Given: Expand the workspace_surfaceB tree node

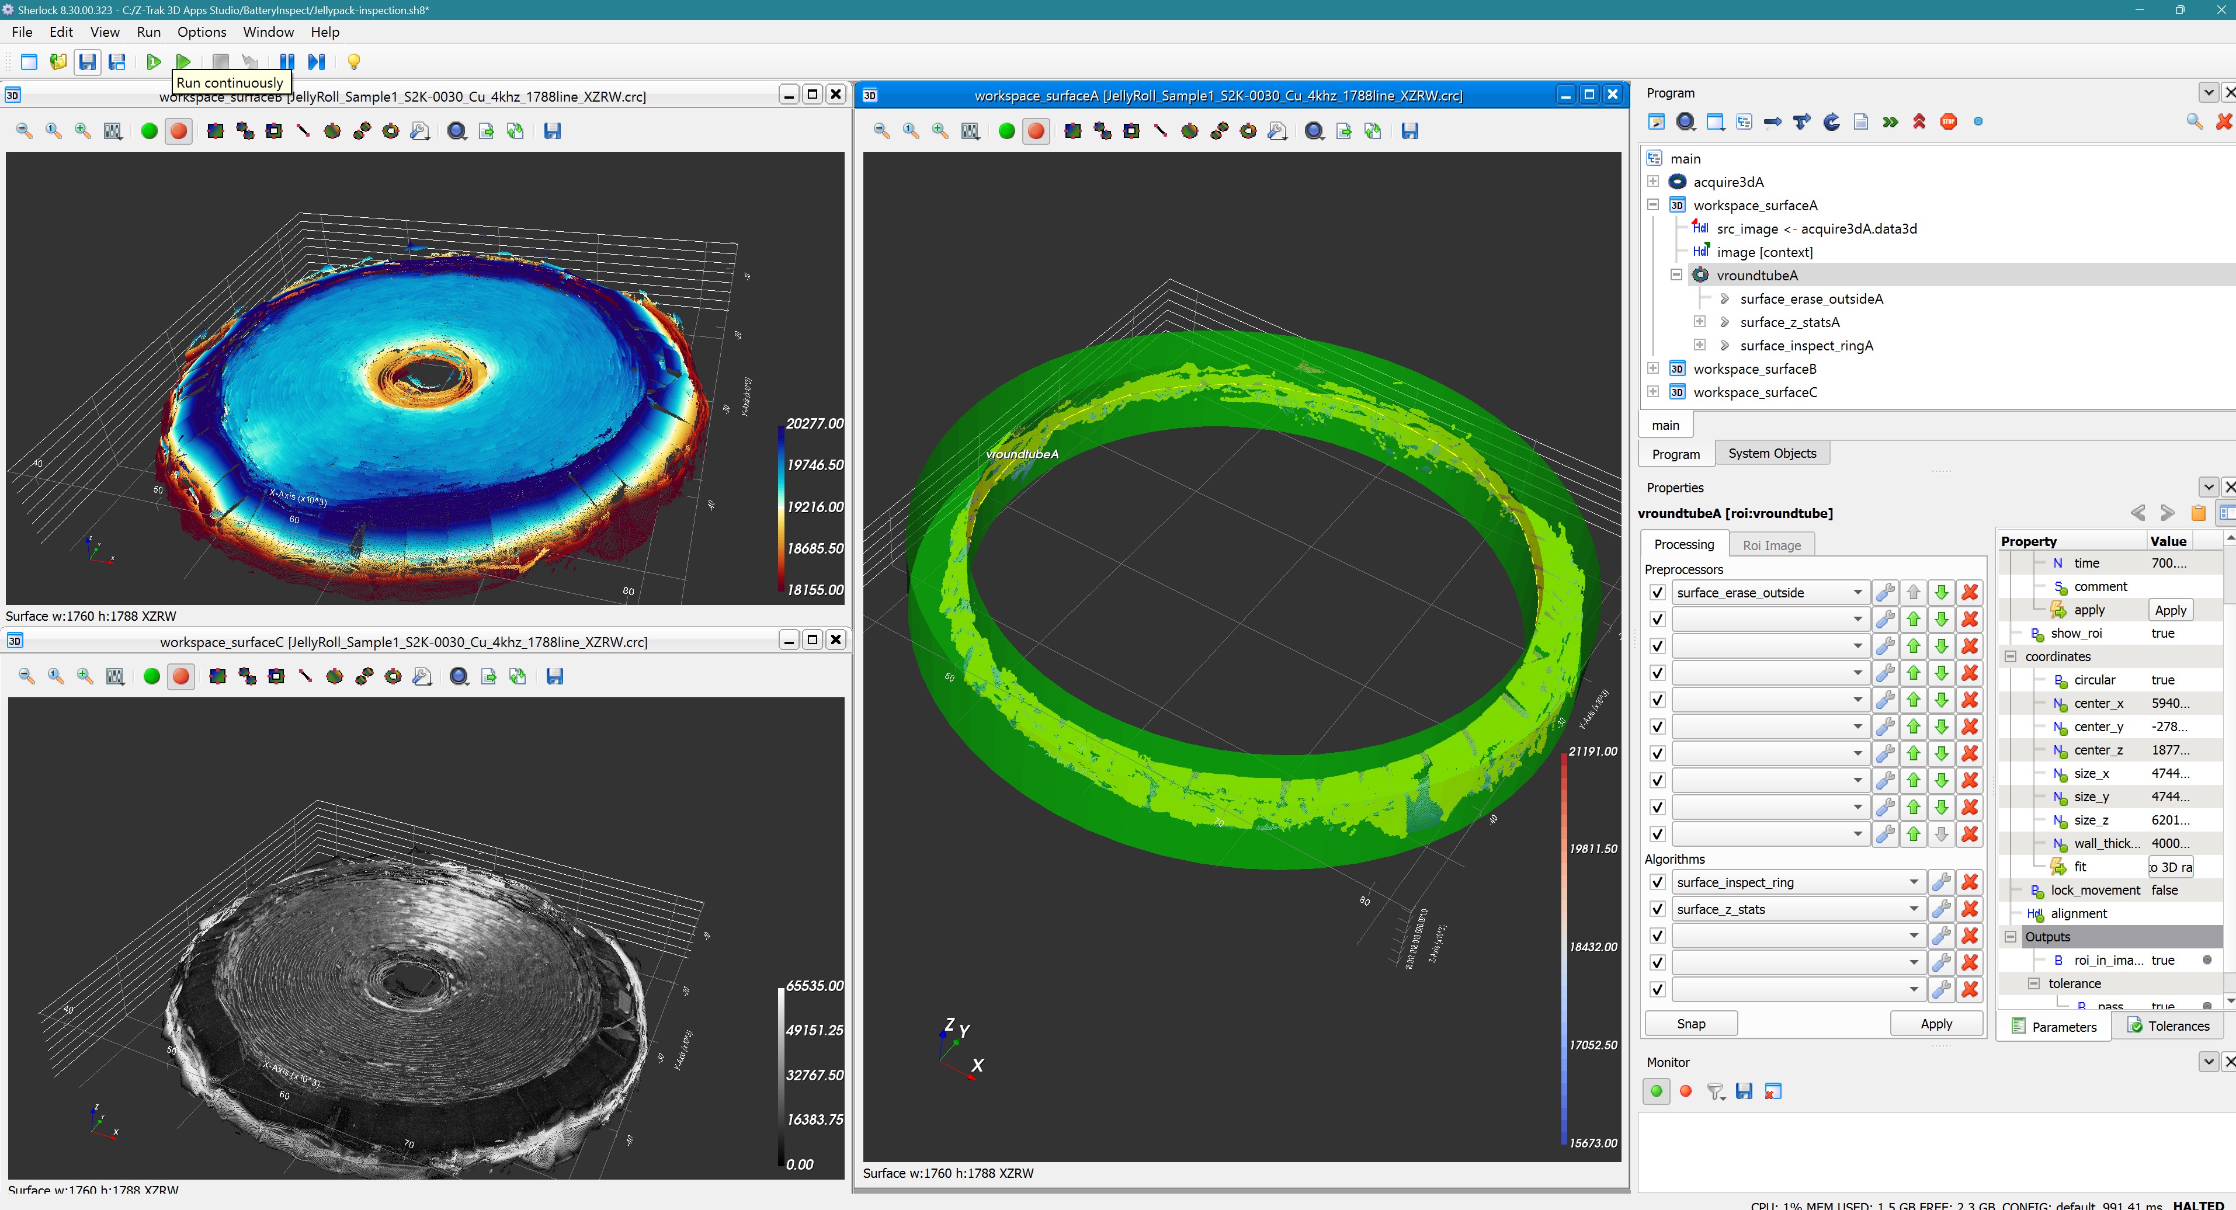Looking at the screenshot, I should click(x=1652, y=368).
